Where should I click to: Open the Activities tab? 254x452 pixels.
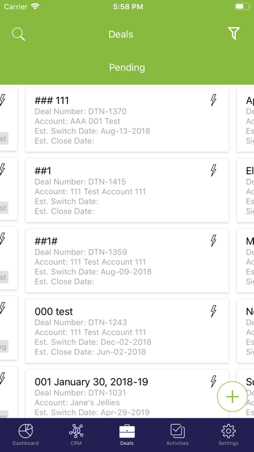pos(178,434)
